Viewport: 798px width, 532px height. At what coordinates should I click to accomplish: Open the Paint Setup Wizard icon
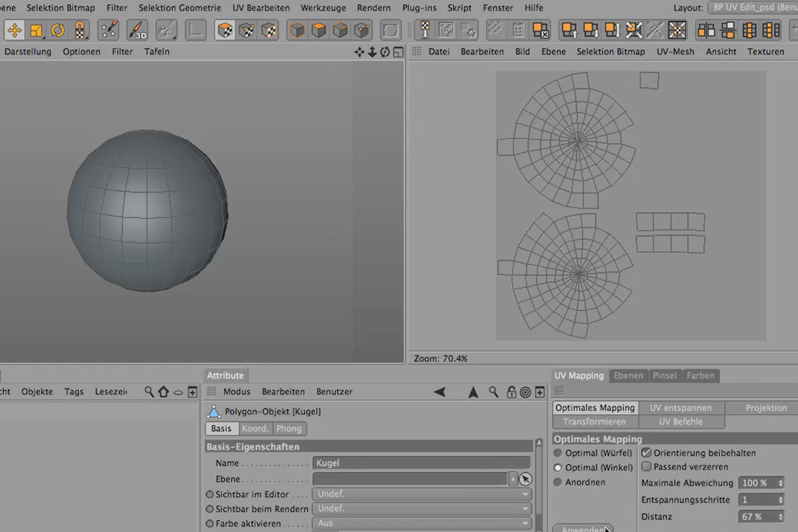click(108, 30)
